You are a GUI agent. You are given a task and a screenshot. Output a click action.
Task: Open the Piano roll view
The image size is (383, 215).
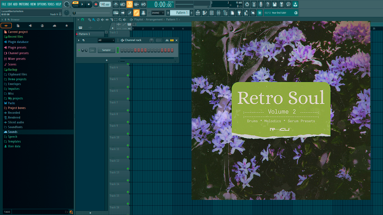point(205,13)
